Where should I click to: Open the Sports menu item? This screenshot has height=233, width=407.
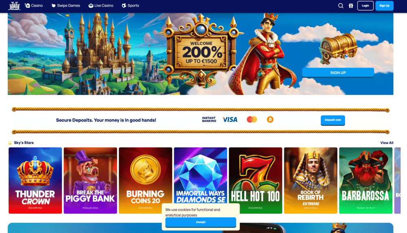click(x=130, y=5)
